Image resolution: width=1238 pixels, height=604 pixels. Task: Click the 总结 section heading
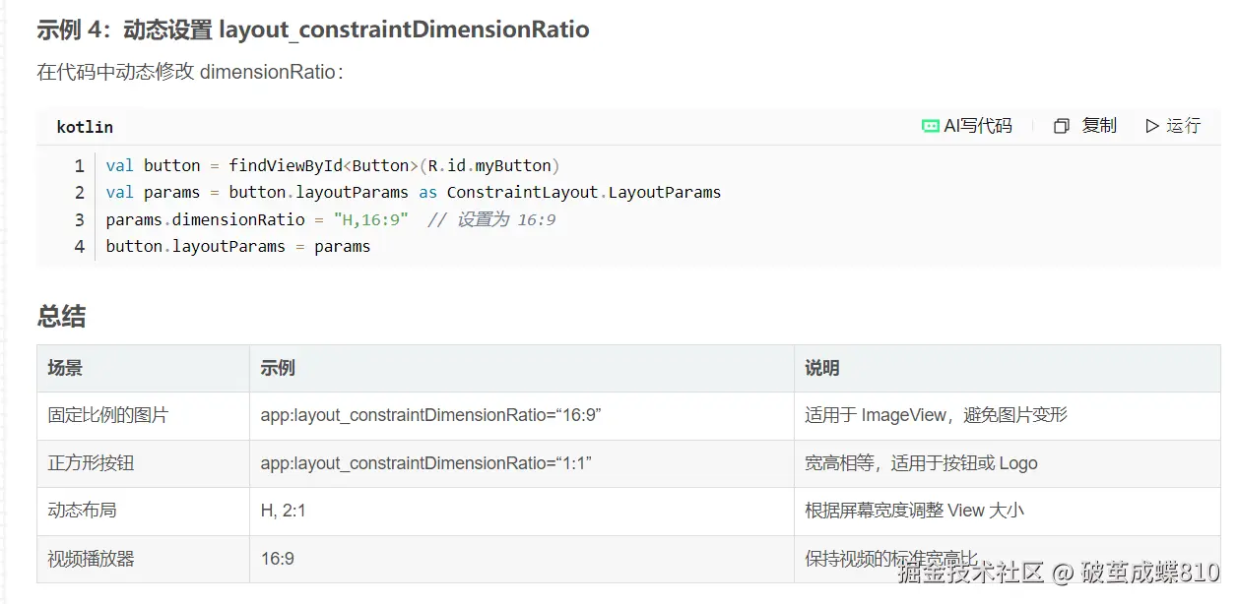pos(61,316)
